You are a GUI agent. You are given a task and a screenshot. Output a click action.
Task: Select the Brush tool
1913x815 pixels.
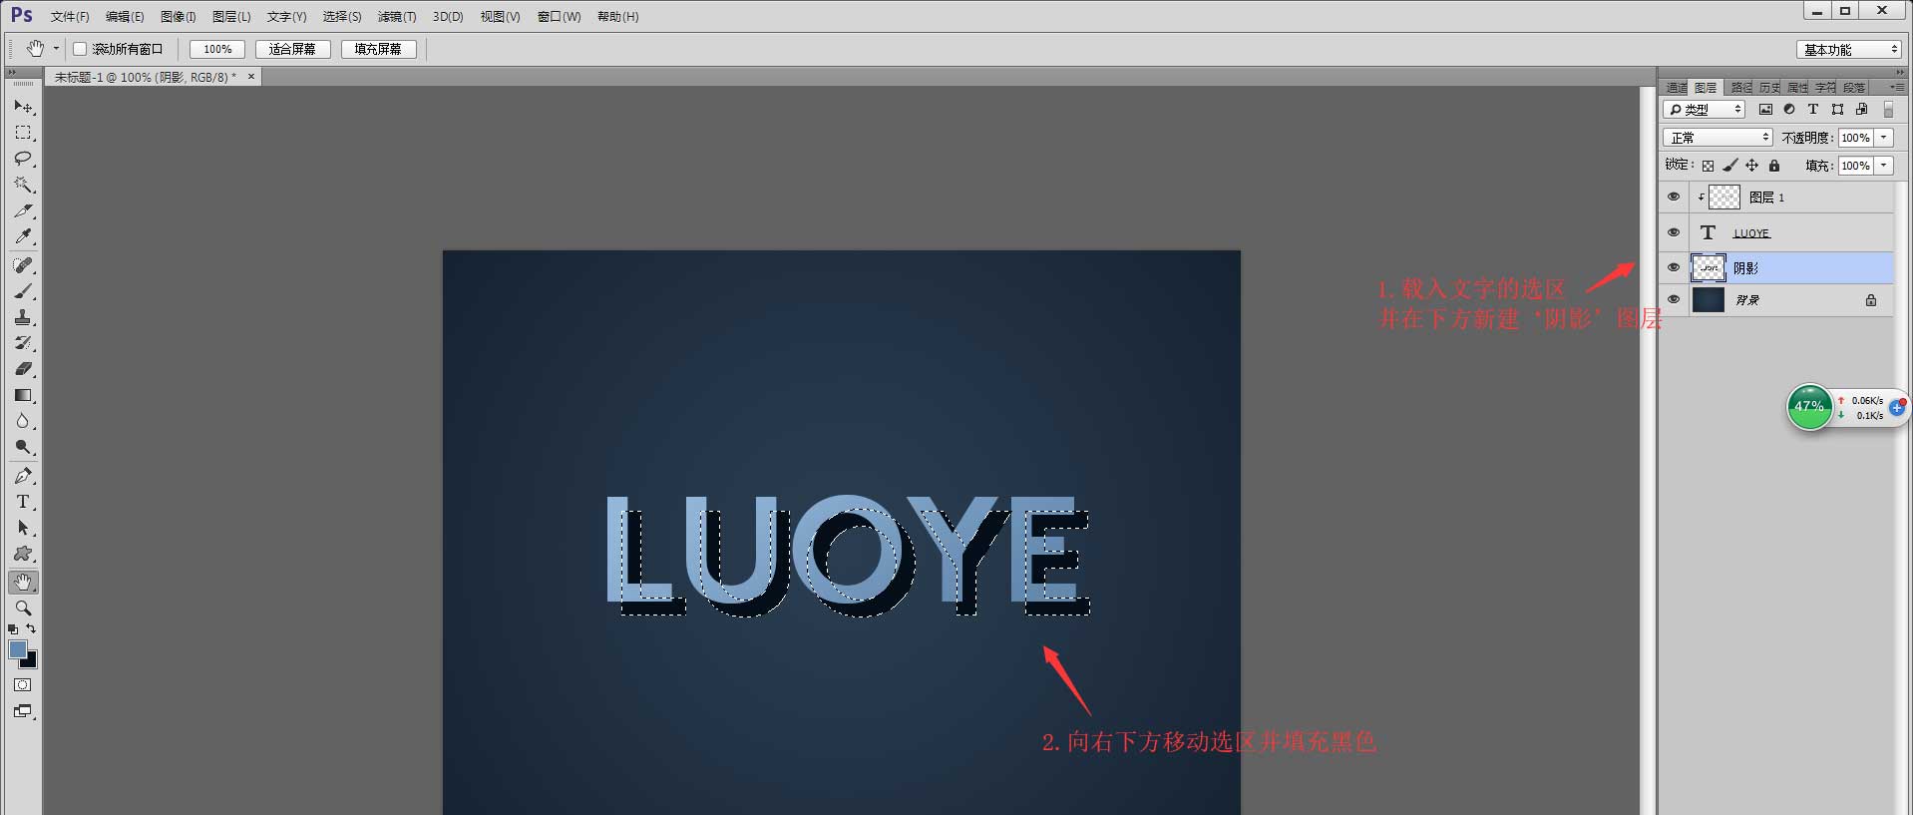23,291
